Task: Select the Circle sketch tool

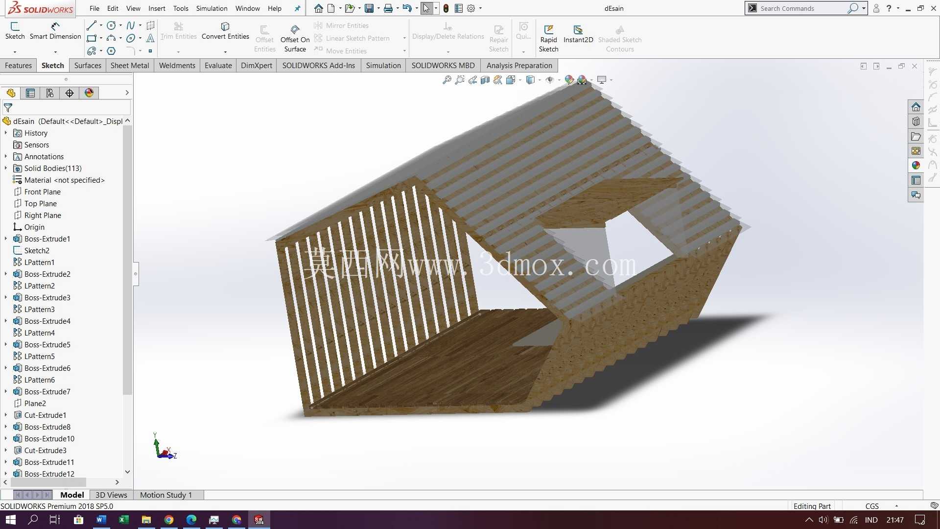Action: tap(111, 25)
